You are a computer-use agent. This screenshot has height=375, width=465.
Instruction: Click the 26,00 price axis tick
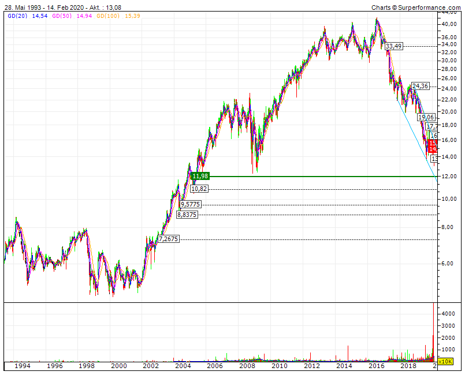coord(449,78)
